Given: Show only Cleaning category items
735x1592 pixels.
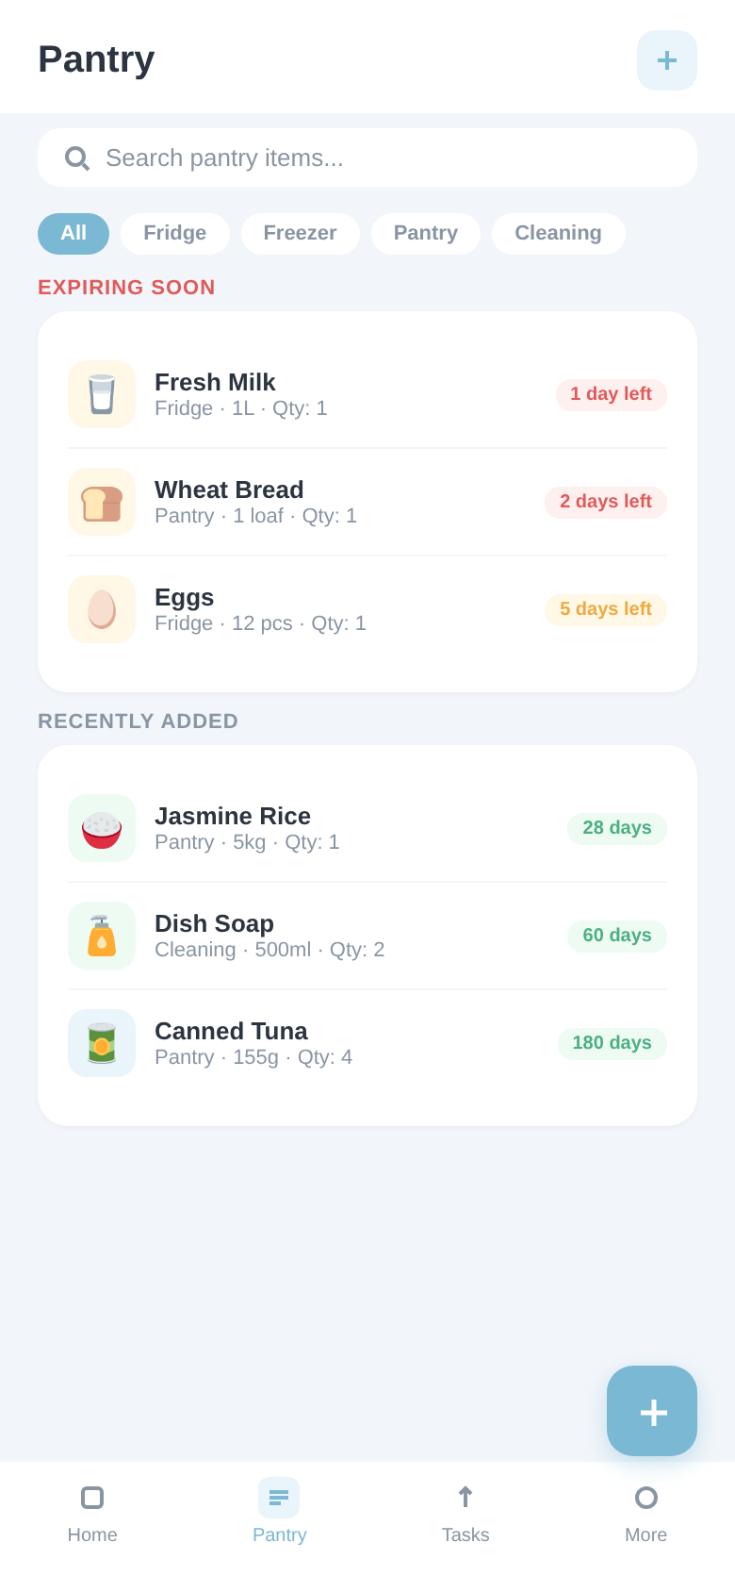Looking at the screenshot, I should click(558, 234).
